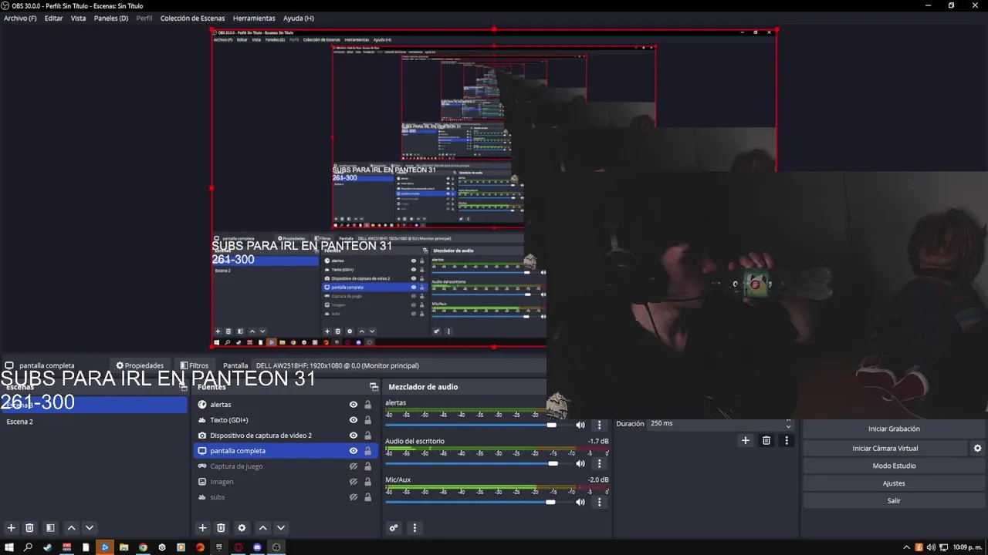Open the Archivo (F) menu
The height and width of the screenshot is (555, 988).
pos(20,18)
